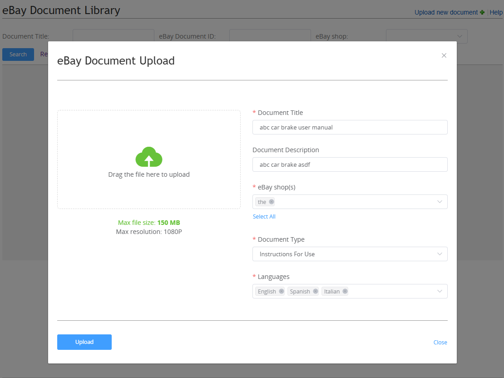The width and height of the screenshot is (504, 378).
Task: Remove the 'the' shop tag
Action: tap(271, 202)
